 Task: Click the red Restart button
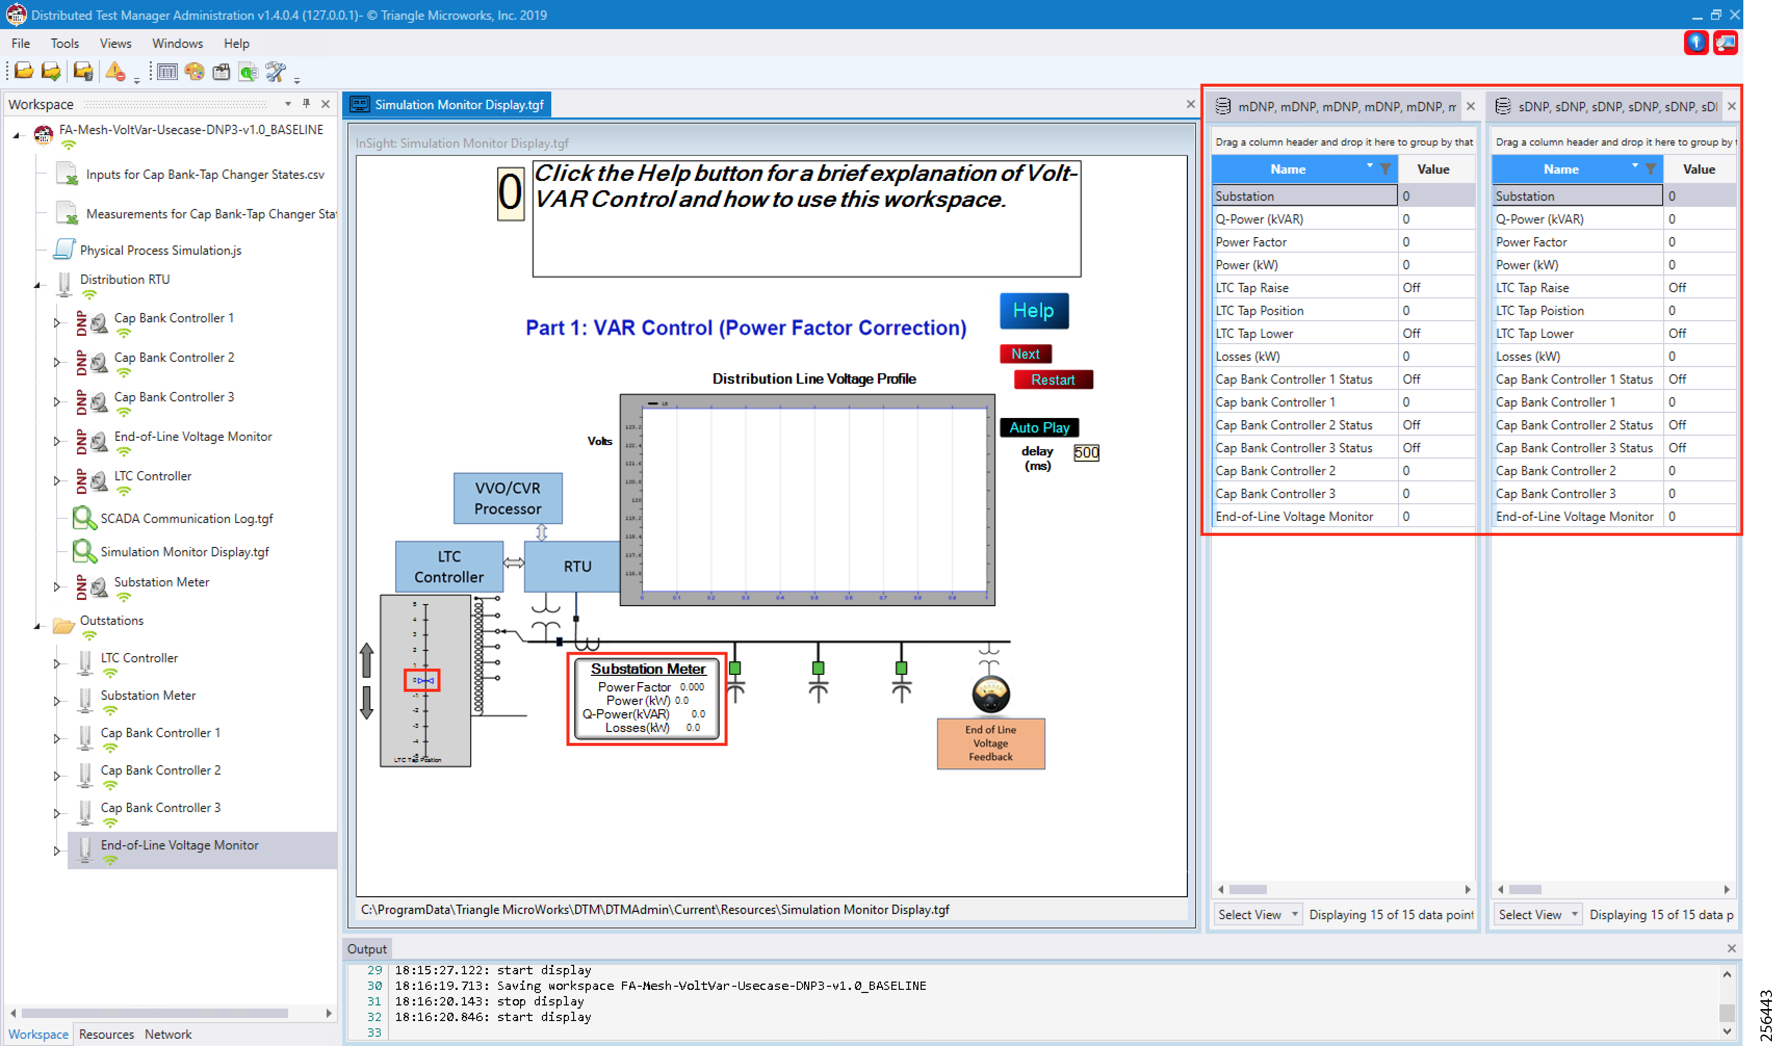click(1053, 380)
